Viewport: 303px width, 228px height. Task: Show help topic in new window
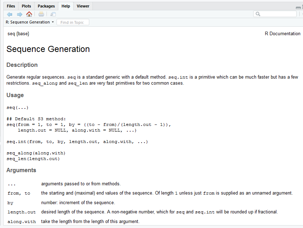pos(53,14)
